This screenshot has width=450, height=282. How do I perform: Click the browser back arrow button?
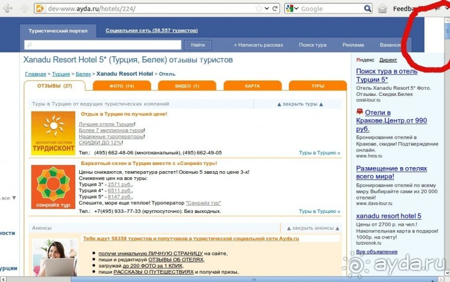pos(8,9)
